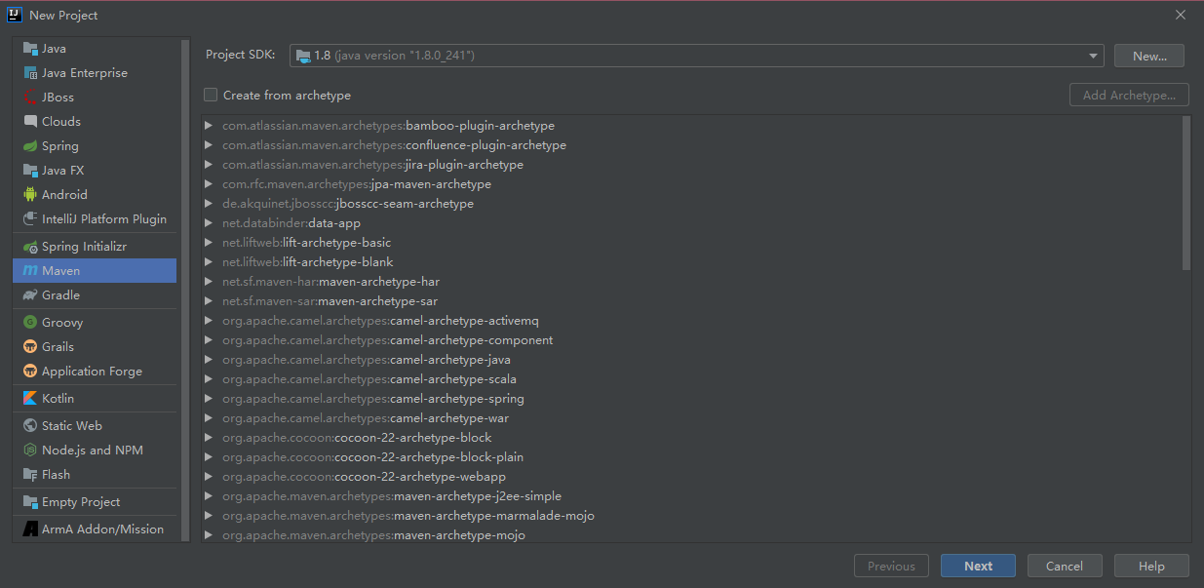Select Java Enterprise in the sidebar

pos(84,73)
